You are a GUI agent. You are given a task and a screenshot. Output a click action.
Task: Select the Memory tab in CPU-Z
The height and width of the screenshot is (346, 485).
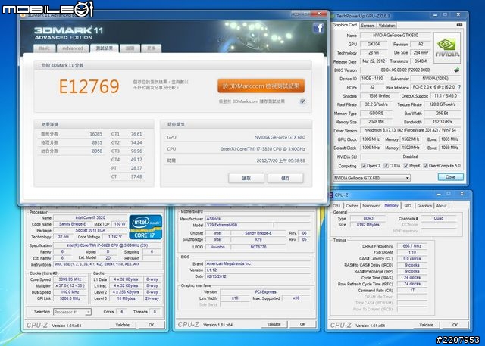click(391, 205)
